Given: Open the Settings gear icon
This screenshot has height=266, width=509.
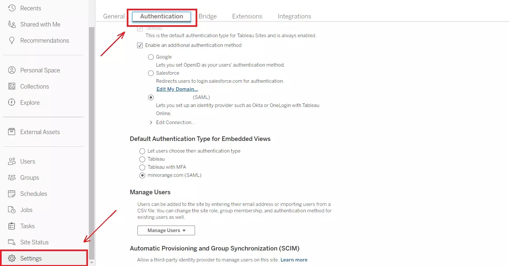Looking at the screenshot, I should 12,258.
